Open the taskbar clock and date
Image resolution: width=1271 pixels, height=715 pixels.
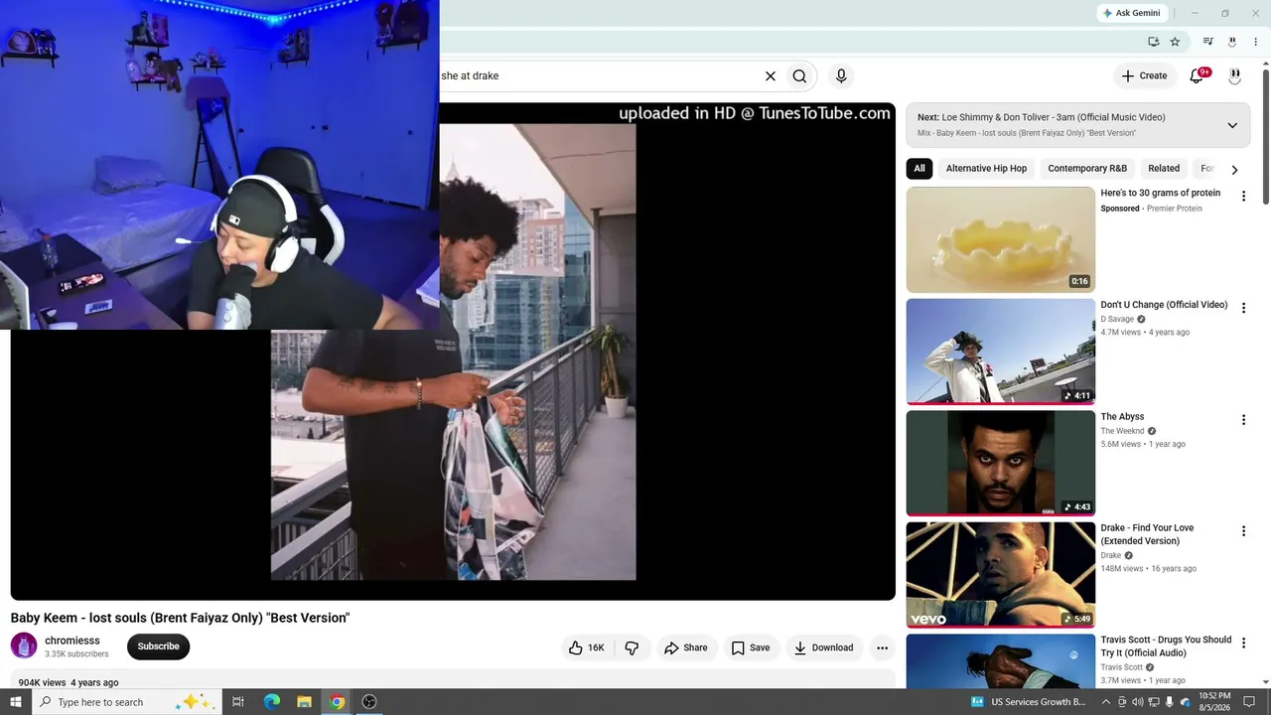(x=1214, y=702)
